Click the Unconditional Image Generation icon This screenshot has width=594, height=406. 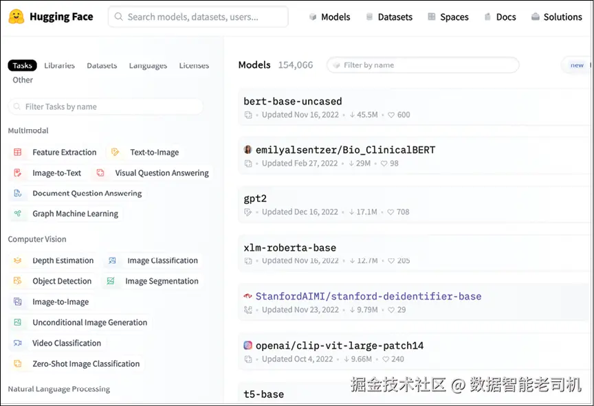17,322
